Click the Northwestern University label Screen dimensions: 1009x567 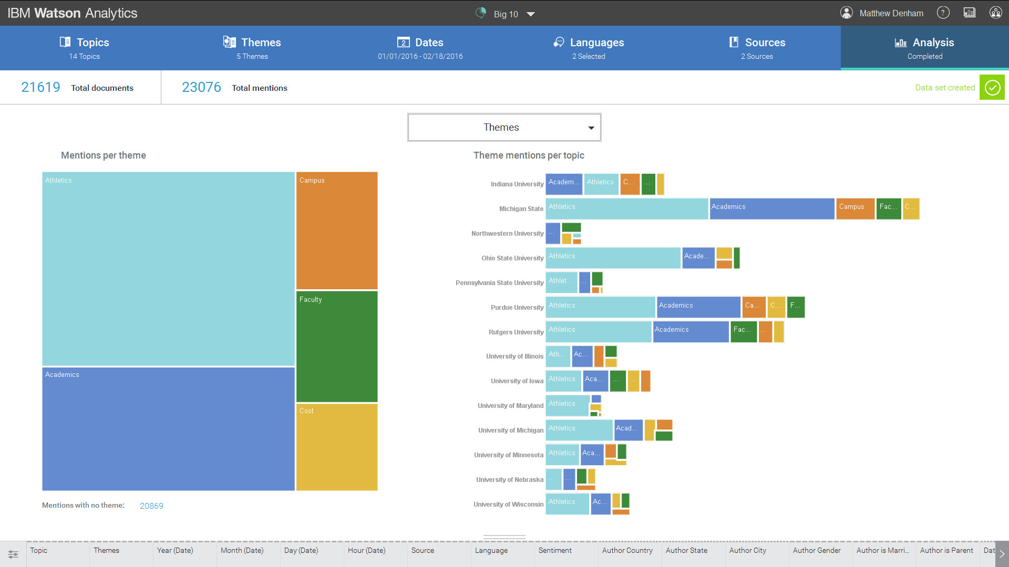[507, 234]
